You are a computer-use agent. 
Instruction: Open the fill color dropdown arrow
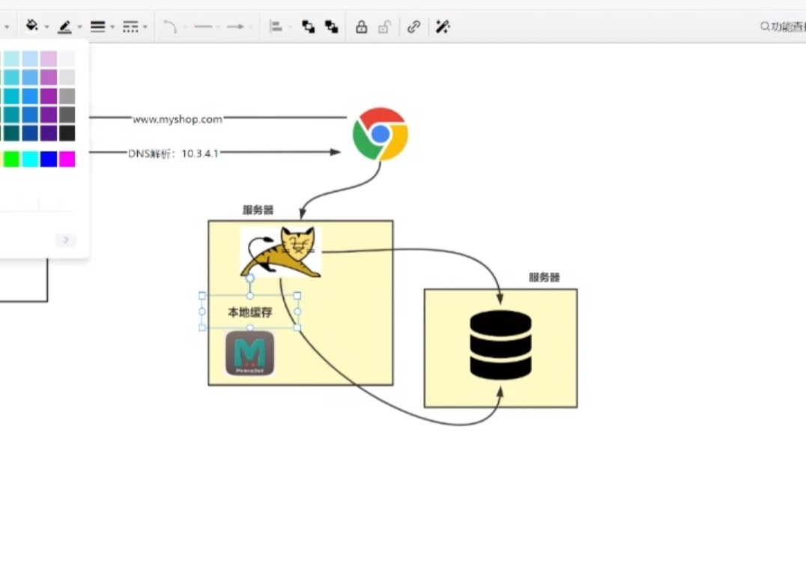[46, 27]
